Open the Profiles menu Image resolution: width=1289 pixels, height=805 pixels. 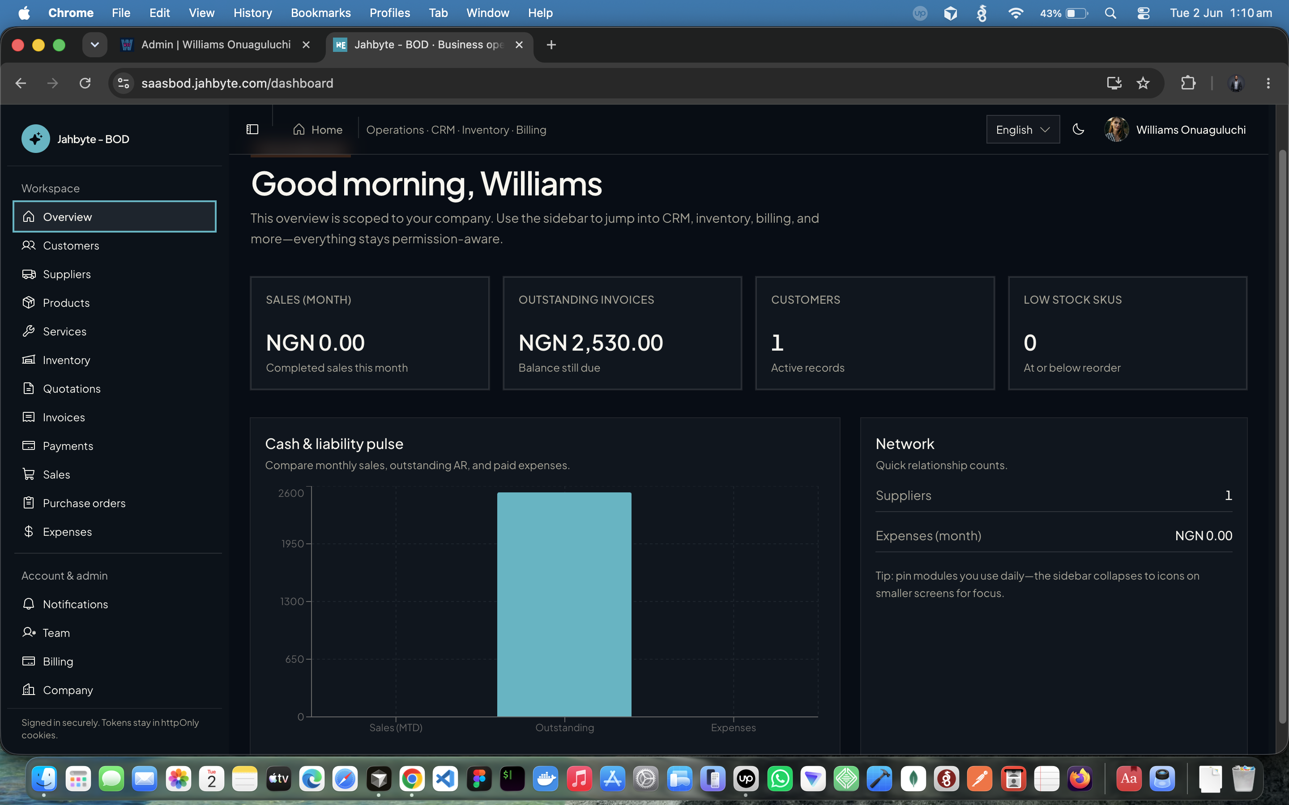coord(389,13)
